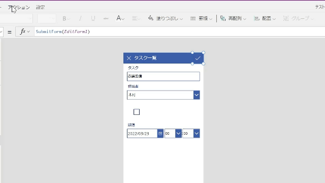Image resolution: width=325 pixels, height=183 pixels.
Task: Open the text alignment options
Action: (x=136, y=18)
